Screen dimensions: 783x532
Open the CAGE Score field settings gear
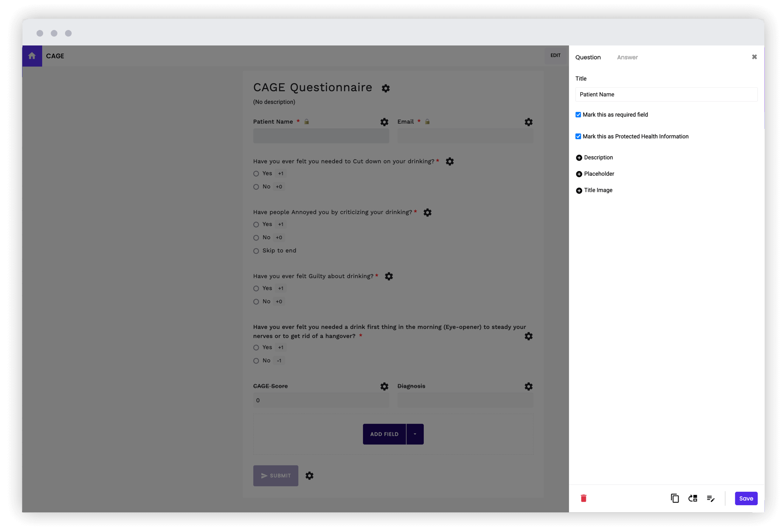(x=384, y=386)
